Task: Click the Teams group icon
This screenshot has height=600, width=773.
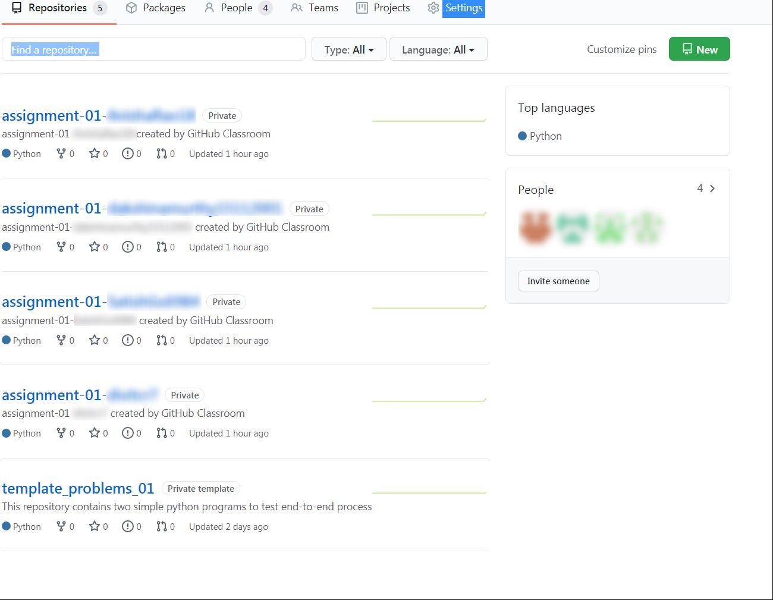Action: (296, 8)
